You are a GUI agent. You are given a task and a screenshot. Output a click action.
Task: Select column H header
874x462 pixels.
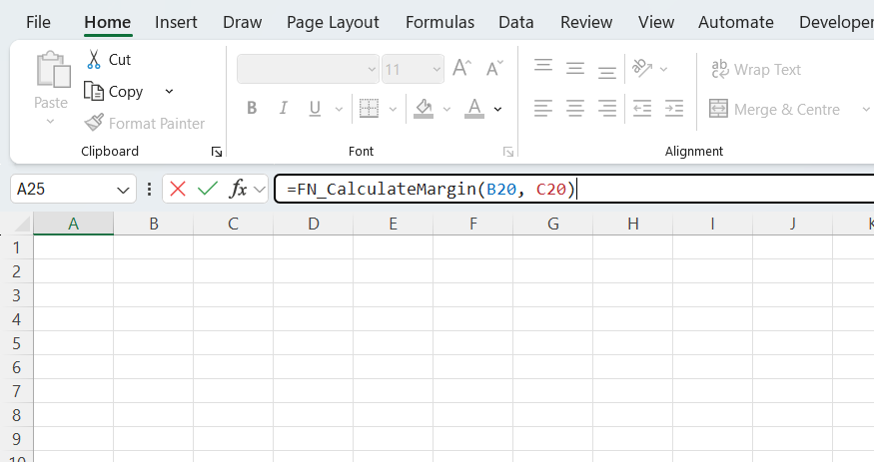(632, 224)
